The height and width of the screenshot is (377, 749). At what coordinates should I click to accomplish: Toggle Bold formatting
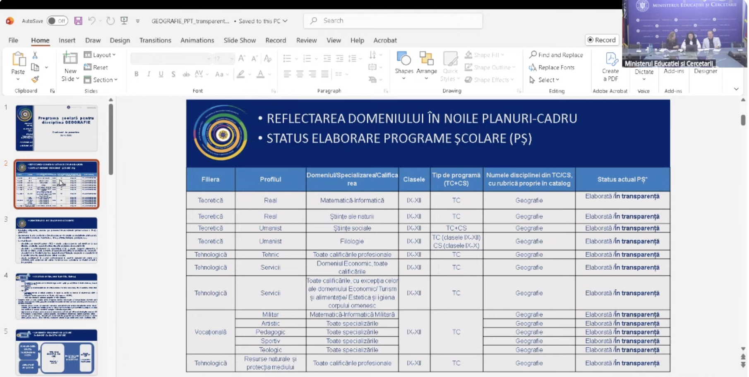coord(136,74)
